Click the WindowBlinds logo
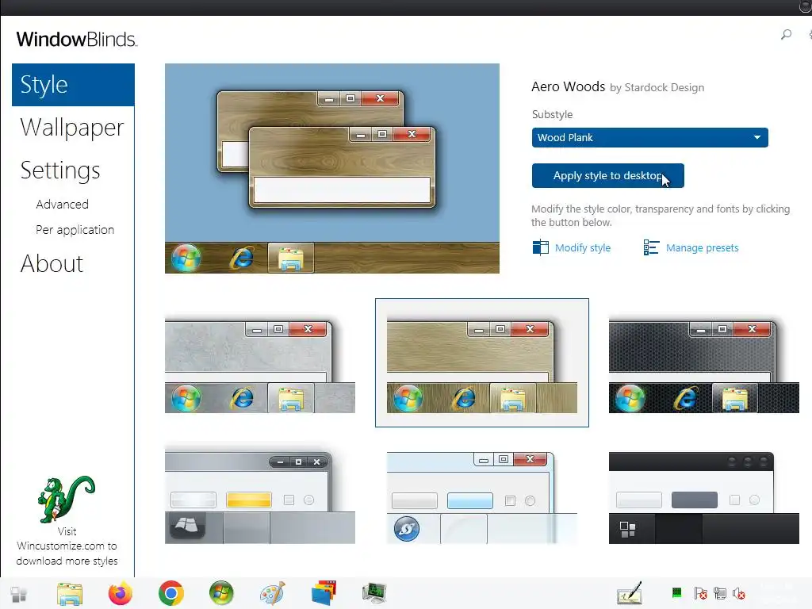 click(x=77, y=40)
